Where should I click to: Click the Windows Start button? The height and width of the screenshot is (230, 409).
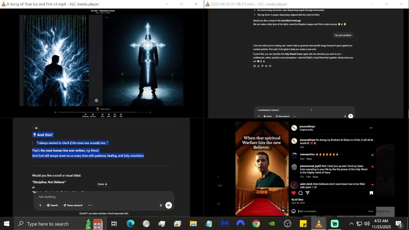pyautogui.click(x=6, y=224)
